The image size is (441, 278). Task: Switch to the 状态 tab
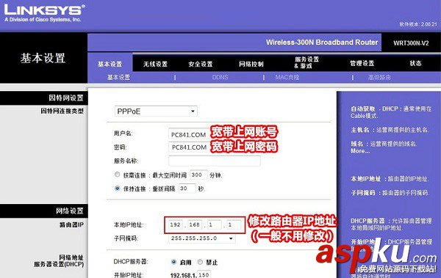coord(415,64)
